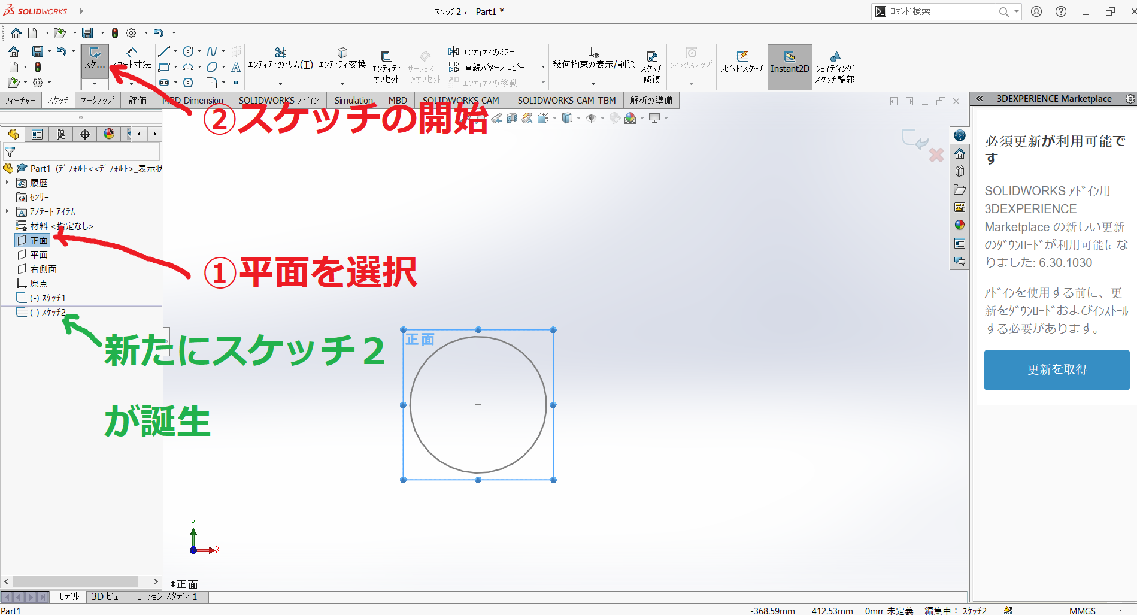Click the 更新を取得 update button

pyautogui.click(x=1057, y=370)
